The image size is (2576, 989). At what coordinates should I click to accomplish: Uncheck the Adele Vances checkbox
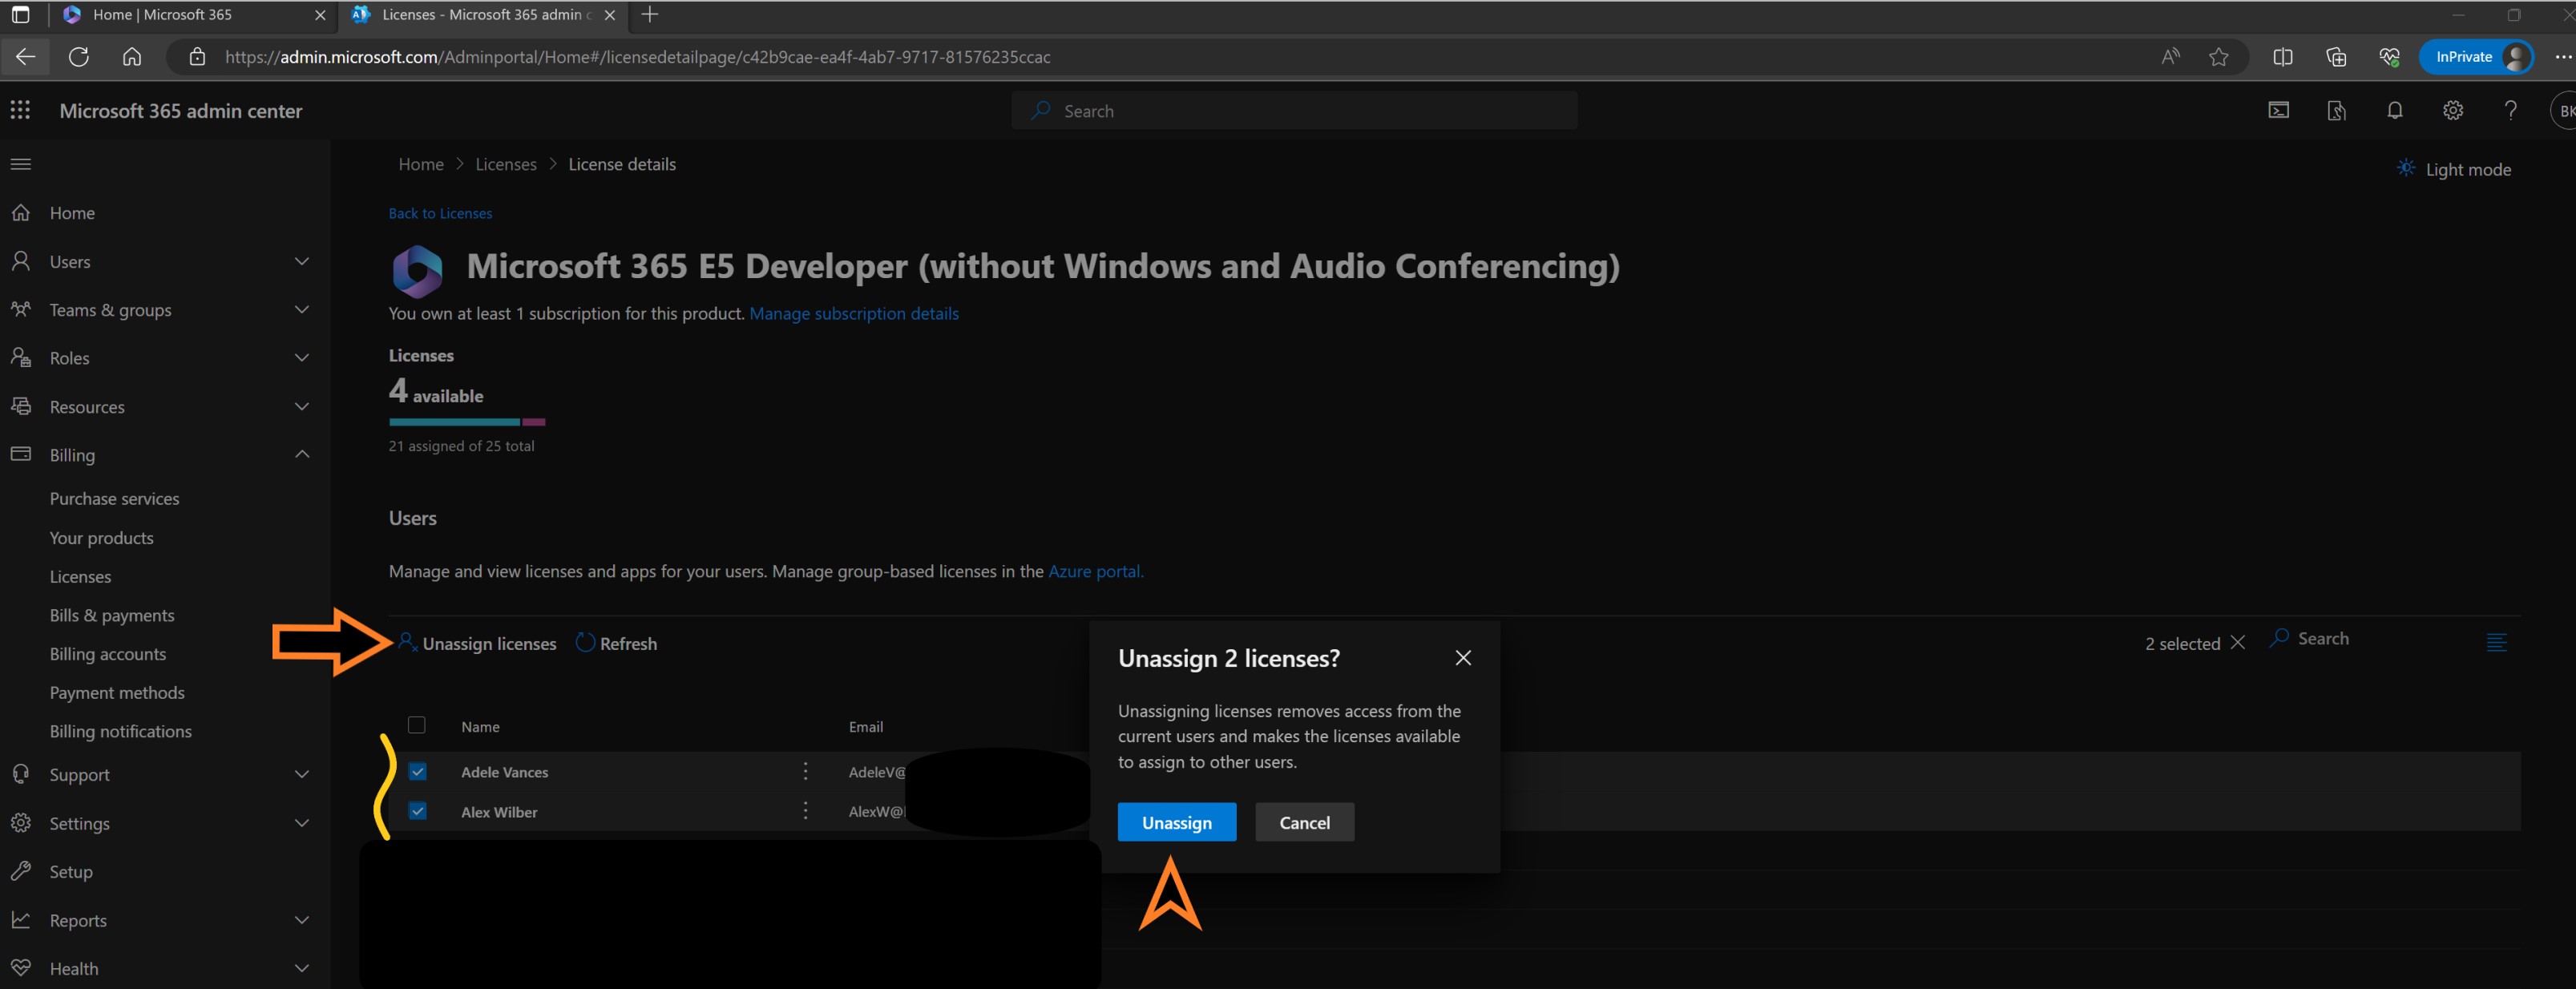pyautogui.click(x=418, y=772)
